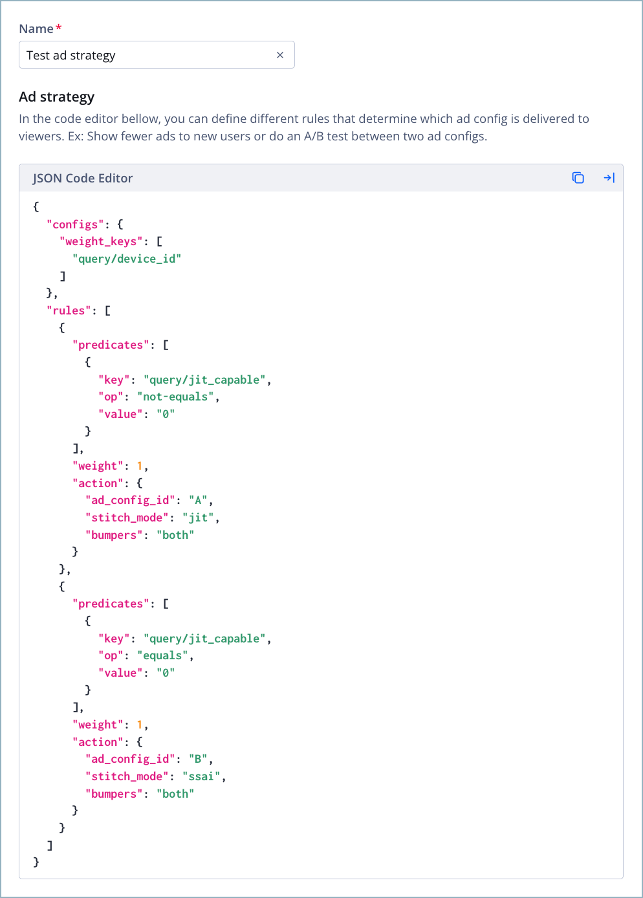The image size is (643, 898).
Task: Click the Name field label
Action: click(x=36, y=28)
